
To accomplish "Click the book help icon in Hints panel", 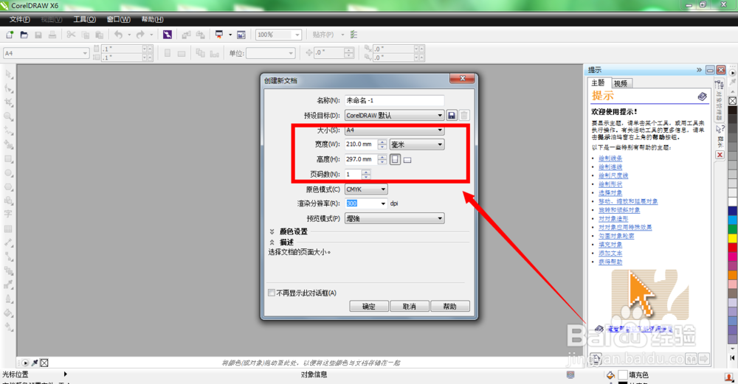I will click(703, 97).
